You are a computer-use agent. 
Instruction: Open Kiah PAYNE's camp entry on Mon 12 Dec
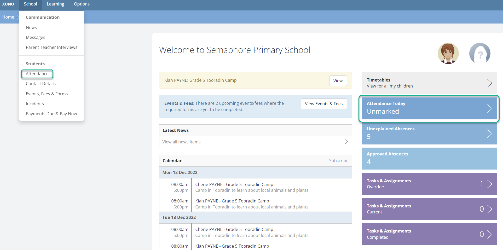tap(232, 201)
